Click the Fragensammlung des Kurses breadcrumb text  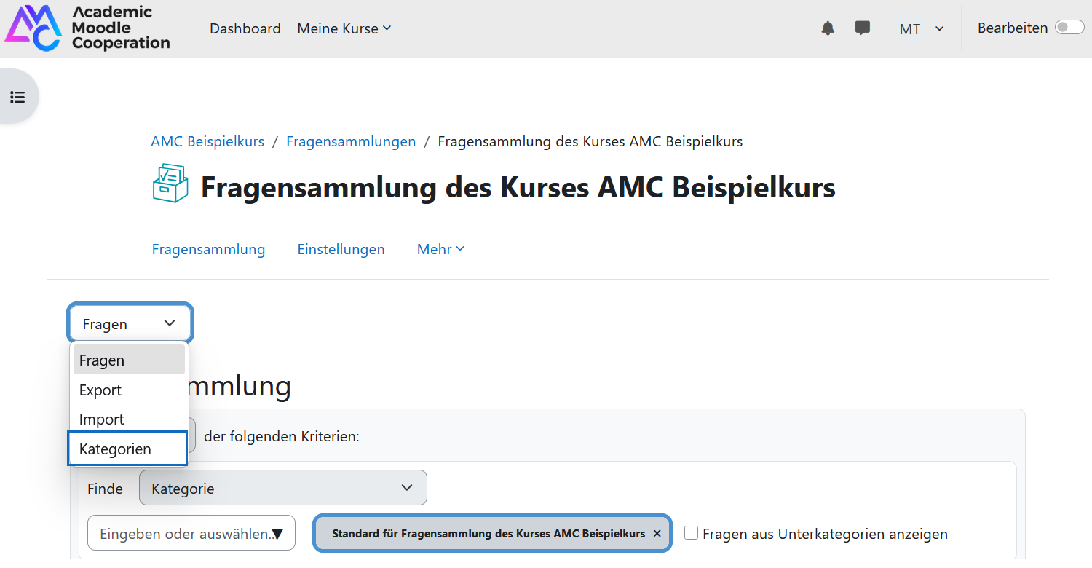click(590, 141)
